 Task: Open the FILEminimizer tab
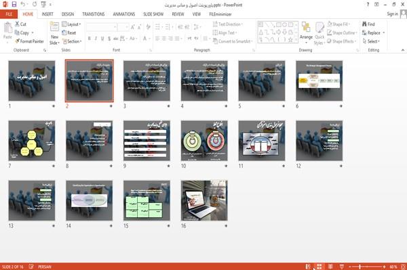click(220, 14)
